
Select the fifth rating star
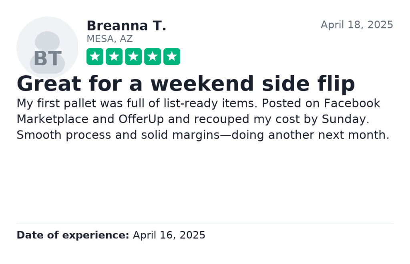[x=172, y=56]
